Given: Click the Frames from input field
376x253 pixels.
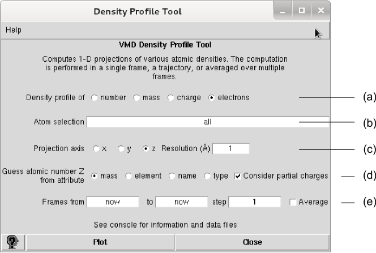Looking at the screenshot, I should click(x=113, y=201).
